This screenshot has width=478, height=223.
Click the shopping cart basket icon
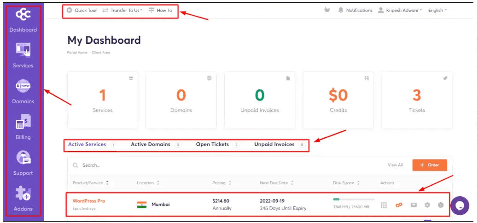click(x=327, y=10)
